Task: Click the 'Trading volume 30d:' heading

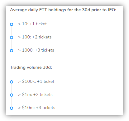Action: click(x=31, y=67)
